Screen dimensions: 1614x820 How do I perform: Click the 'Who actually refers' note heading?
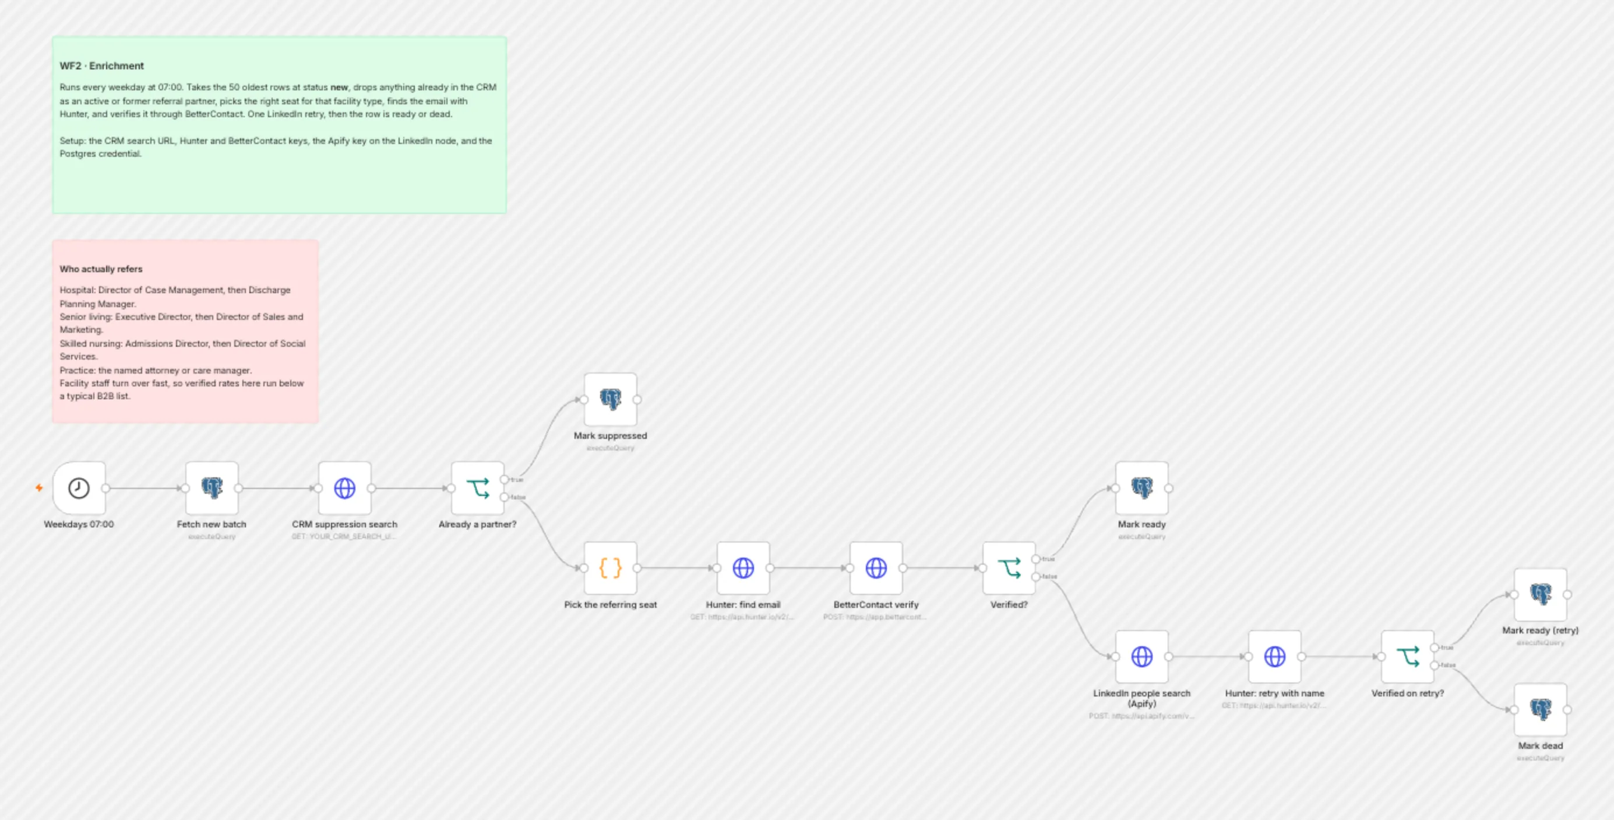pos(101,269)
